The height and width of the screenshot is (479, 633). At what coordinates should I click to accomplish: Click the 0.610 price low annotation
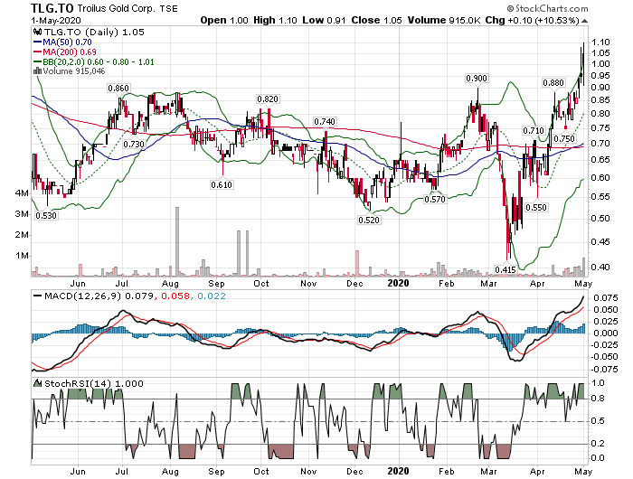tap(222, 184)
